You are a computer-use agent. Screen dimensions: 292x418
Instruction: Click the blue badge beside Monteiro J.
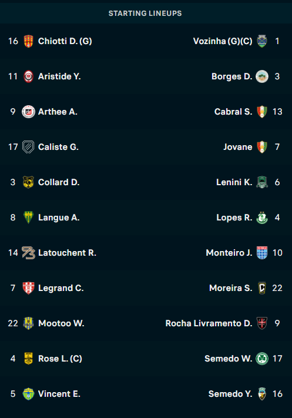tap(262, 253)
